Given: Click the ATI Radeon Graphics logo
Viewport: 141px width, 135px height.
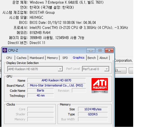Looking at the screenshot, I should tap(100, 86).
